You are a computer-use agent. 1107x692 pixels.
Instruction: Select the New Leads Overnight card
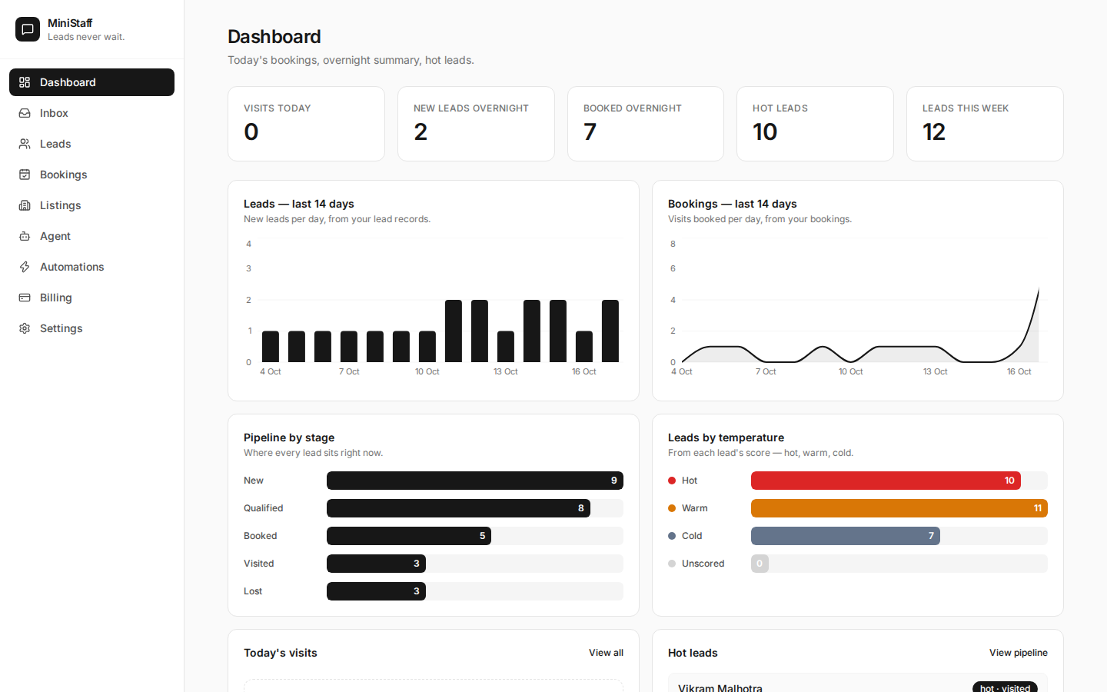click(x=476, y=124)
